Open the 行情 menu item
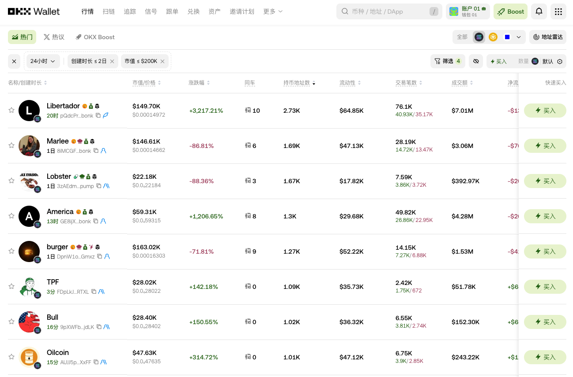 tap(87, 11)
